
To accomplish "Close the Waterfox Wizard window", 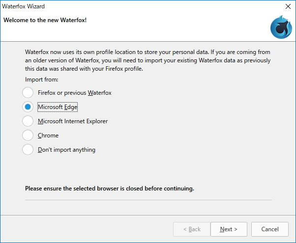I will click(288, 7).
